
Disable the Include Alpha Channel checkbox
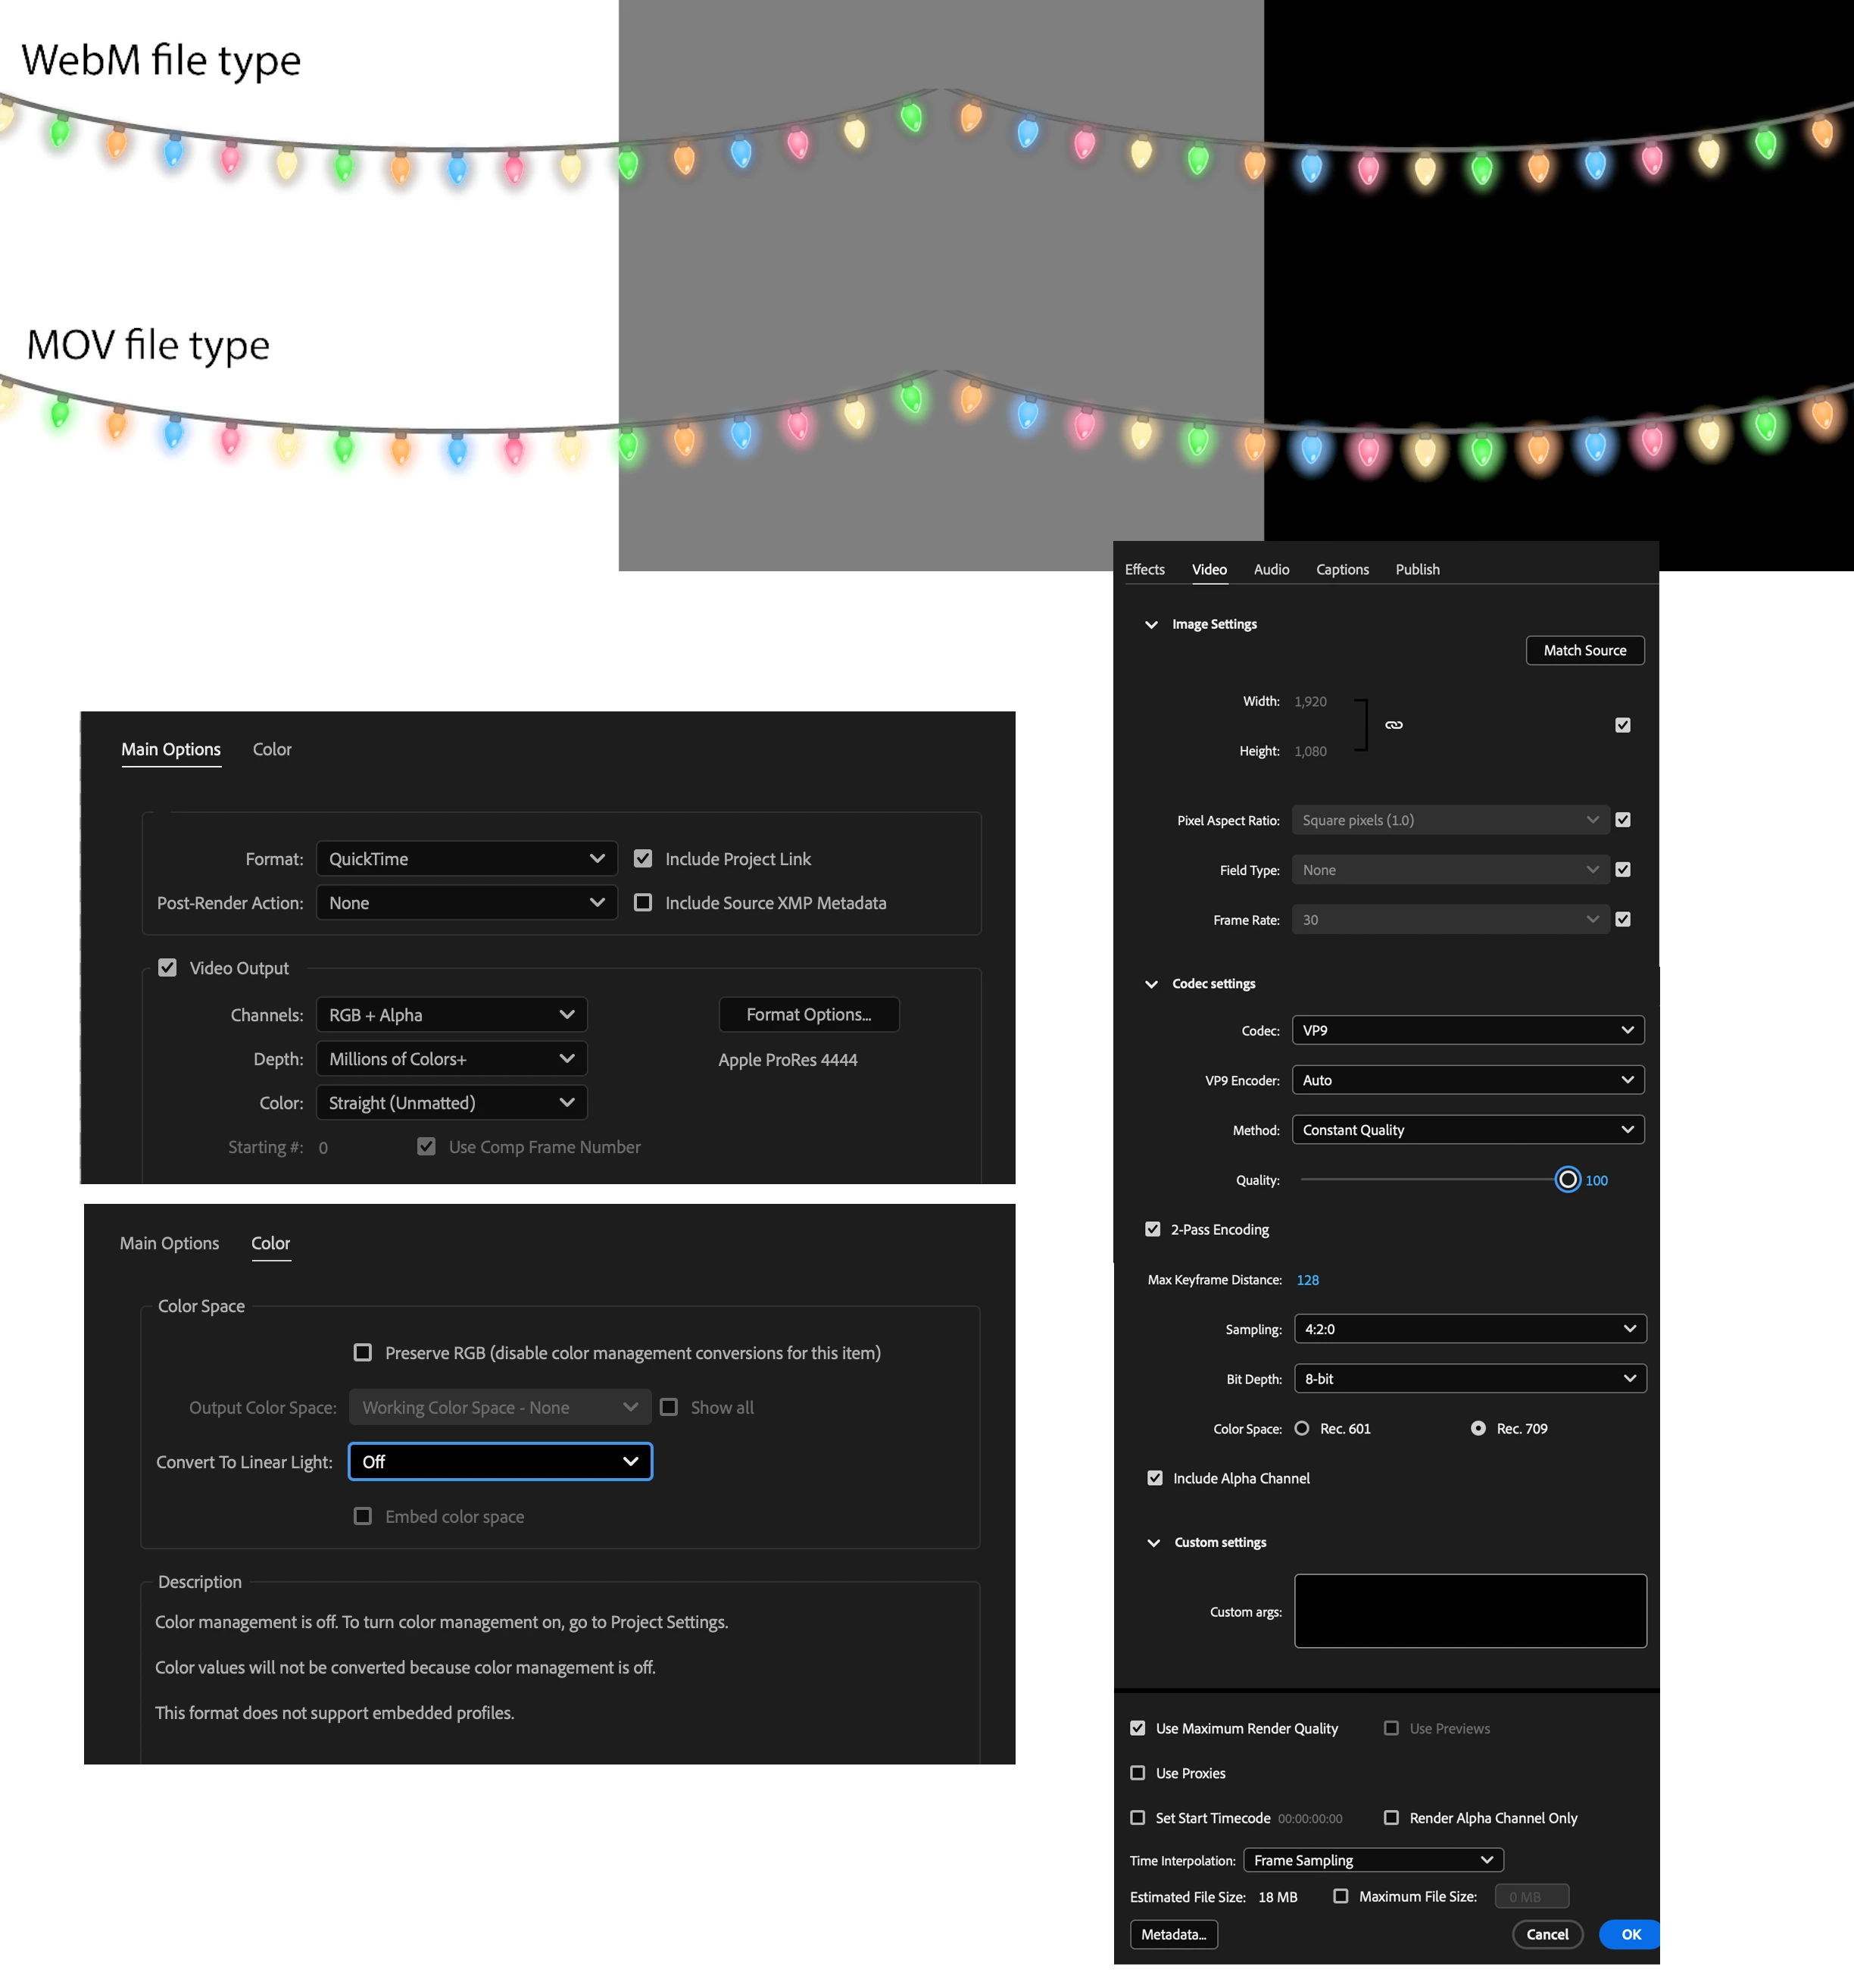(1156, 1478)
